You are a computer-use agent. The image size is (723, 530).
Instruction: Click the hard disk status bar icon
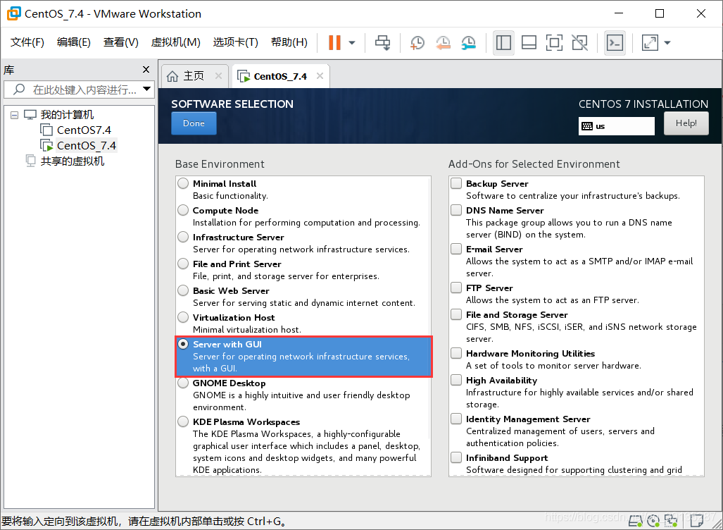click(636, 521)
